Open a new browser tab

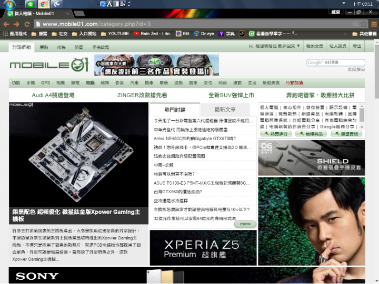point(79,14)
